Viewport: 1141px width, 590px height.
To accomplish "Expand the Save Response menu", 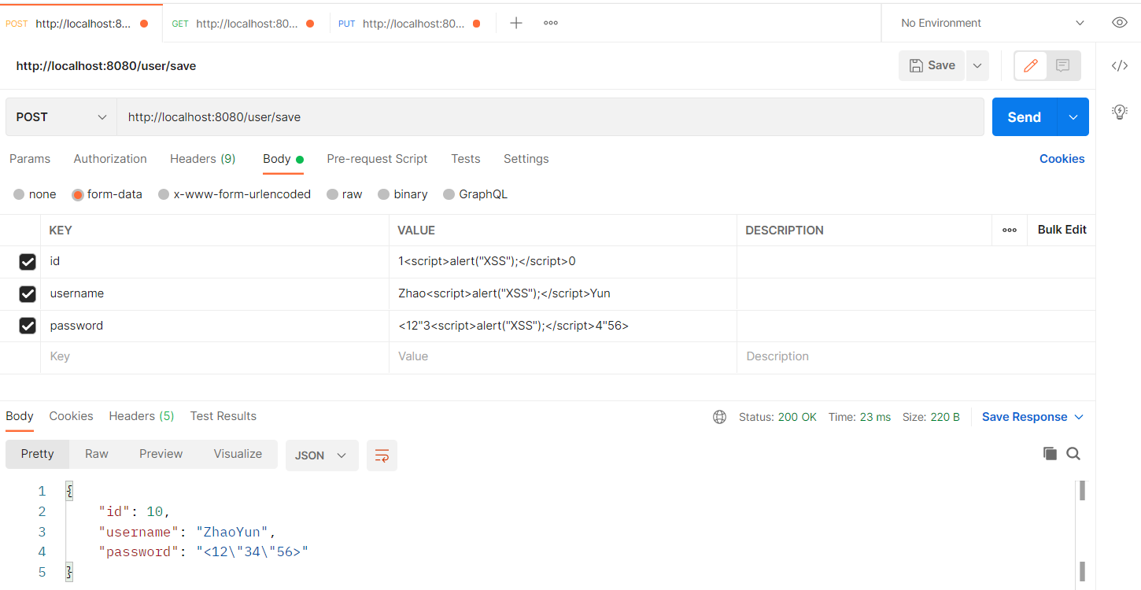I will tap(1032, 417).
